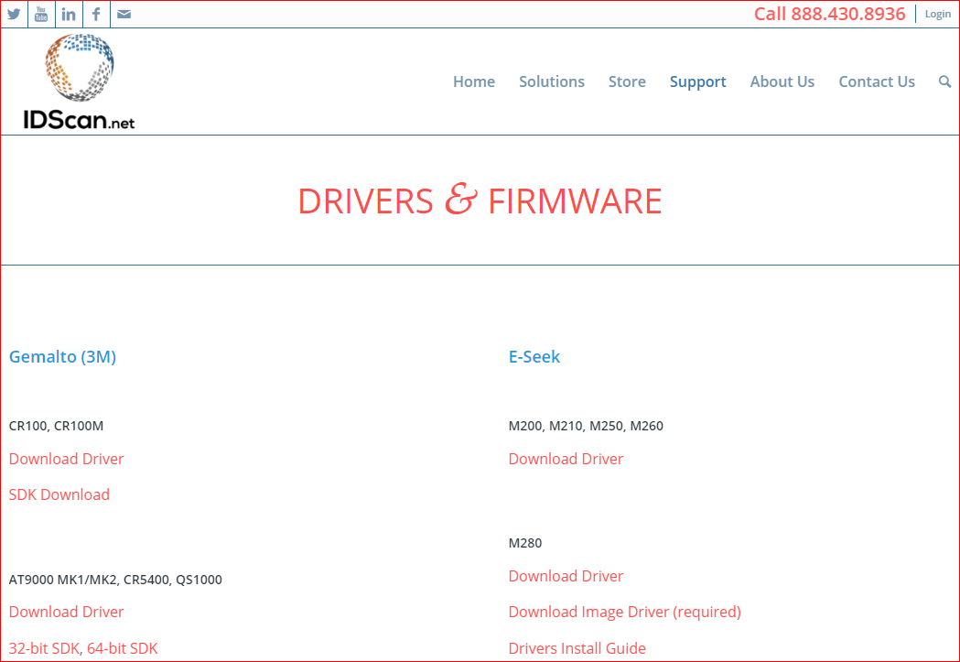The width and height of the screenshot is (960, 662).
Task: Open the Drivers Install Guide link
Action: tap(577, 648)
